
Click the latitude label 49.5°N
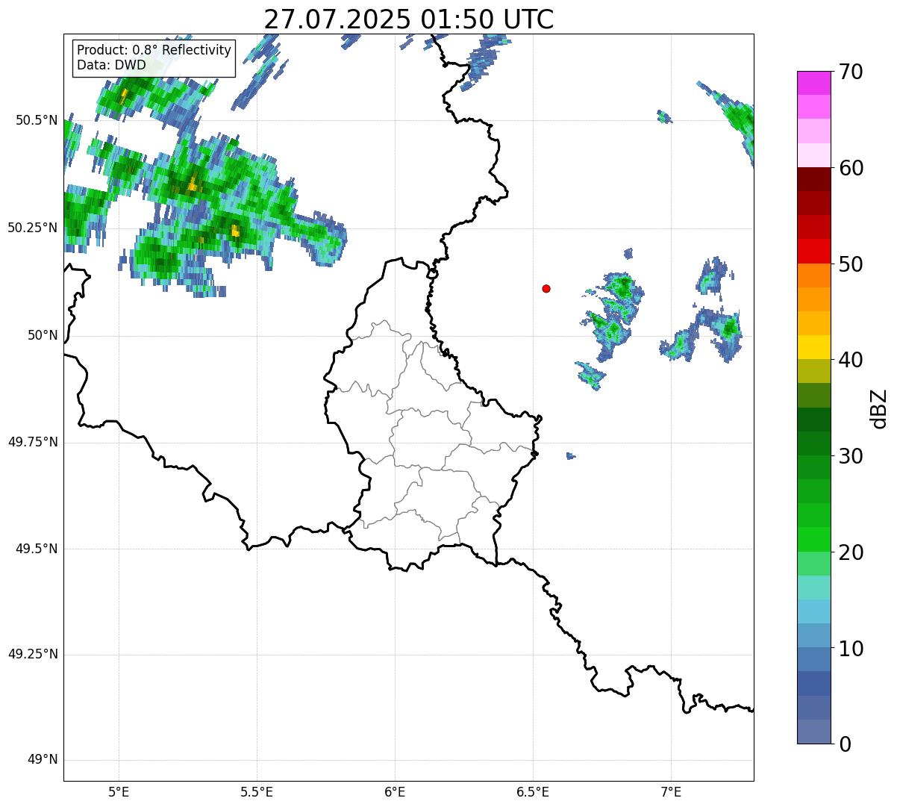[37, 549]
